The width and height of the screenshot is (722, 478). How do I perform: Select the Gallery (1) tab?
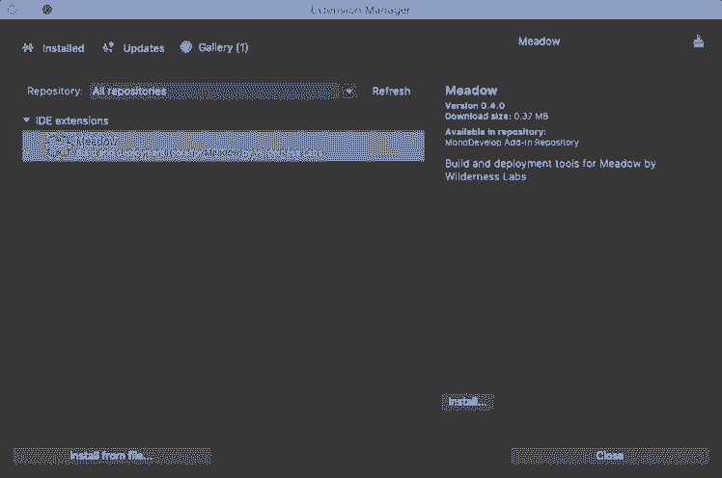point(214,47)
